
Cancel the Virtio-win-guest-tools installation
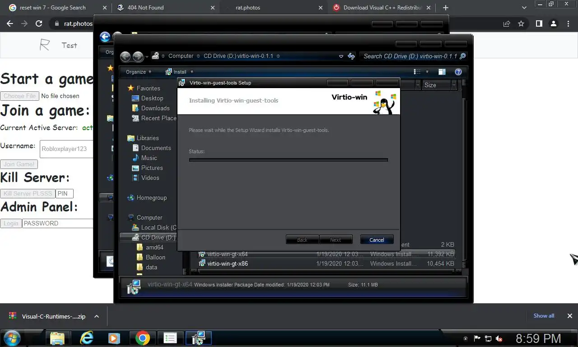click(377, 240)
